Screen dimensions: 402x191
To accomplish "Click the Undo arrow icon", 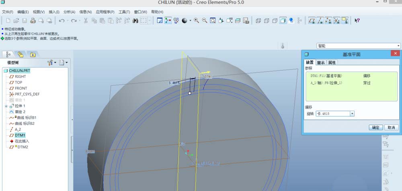I will (62, 20).
